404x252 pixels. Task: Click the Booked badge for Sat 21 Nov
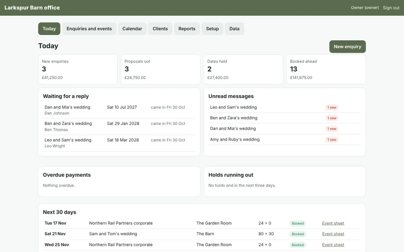pyautogui.click(x=298, y=234)
